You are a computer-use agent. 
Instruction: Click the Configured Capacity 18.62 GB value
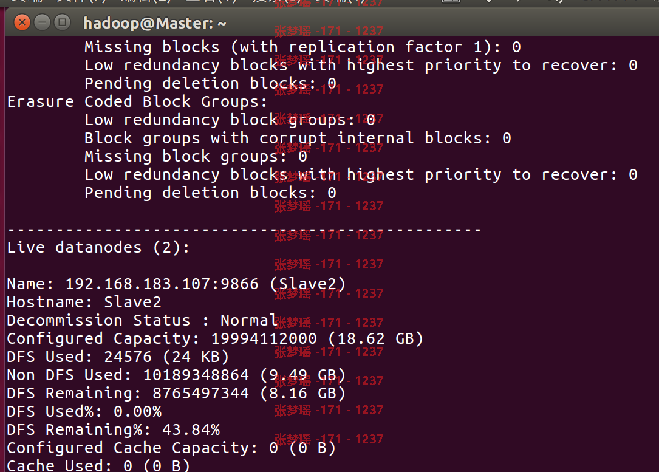375,339
